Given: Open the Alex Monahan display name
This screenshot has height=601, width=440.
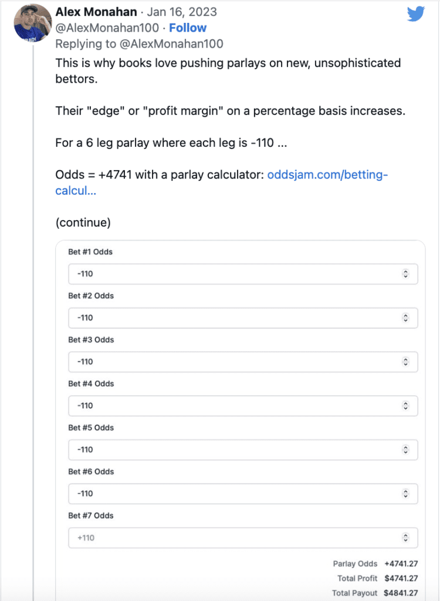Looking at the screenshot, I should (x=96, y=12).
